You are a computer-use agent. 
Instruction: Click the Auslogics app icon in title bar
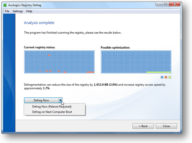coord(5,5)
